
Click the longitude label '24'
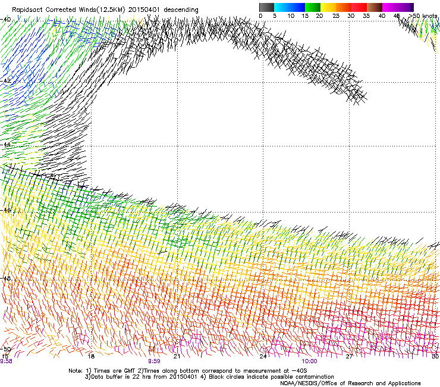click(263, 356)
